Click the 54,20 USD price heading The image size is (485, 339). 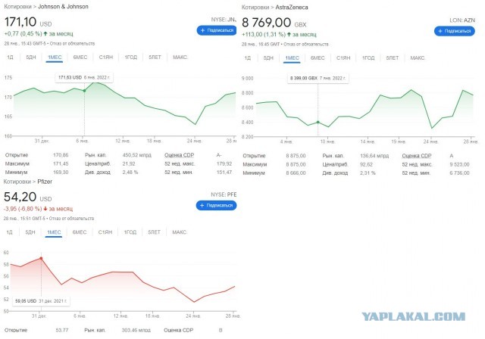pyautogui.click(x=28, y=197)
